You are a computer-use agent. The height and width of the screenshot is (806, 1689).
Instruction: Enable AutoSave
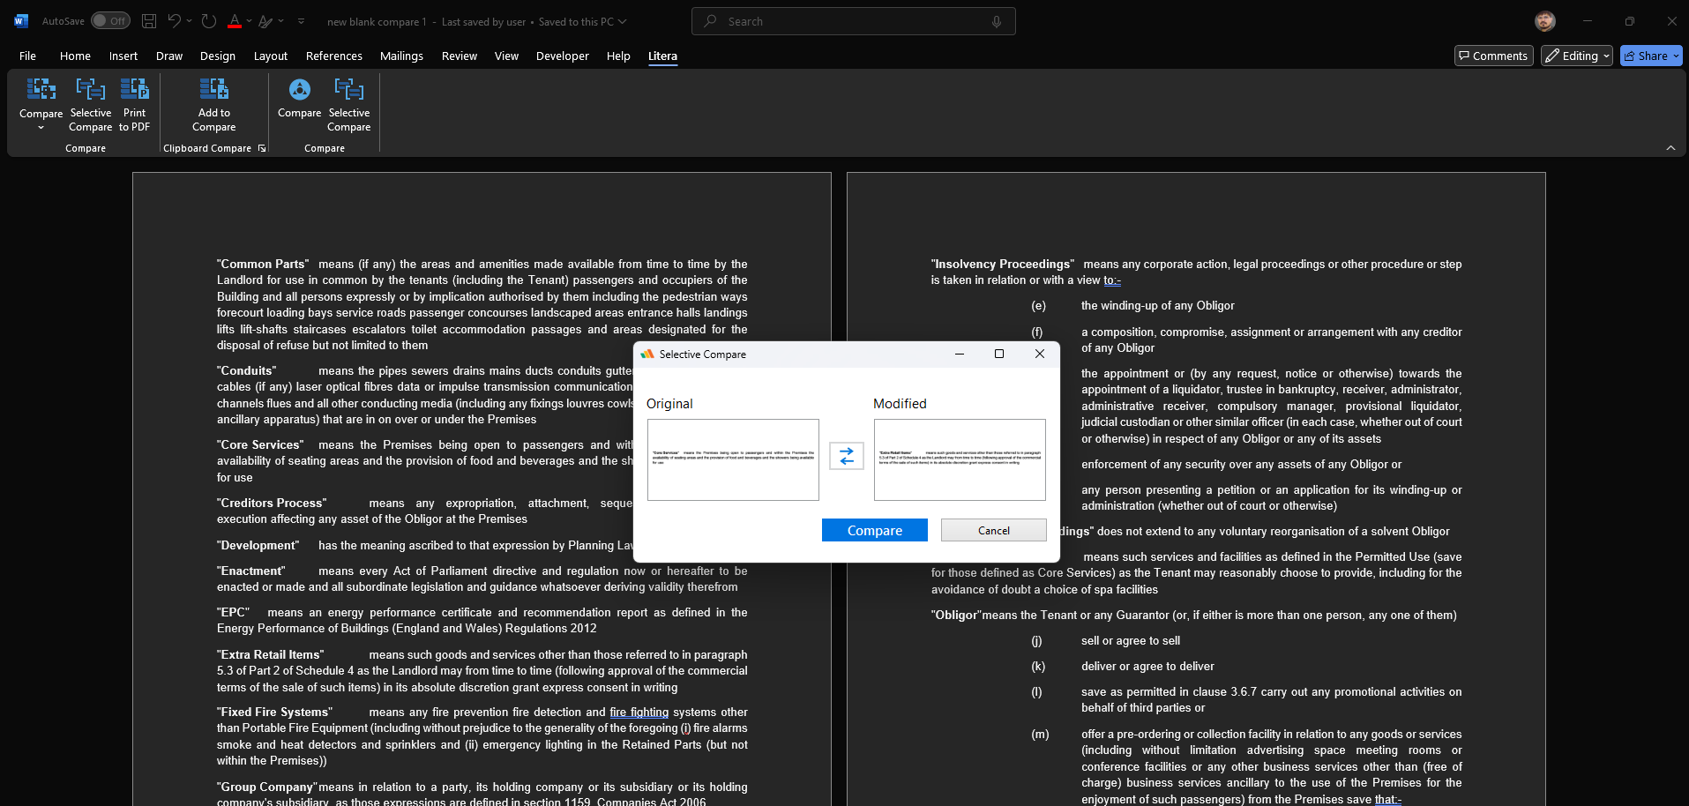click(110, 20)
